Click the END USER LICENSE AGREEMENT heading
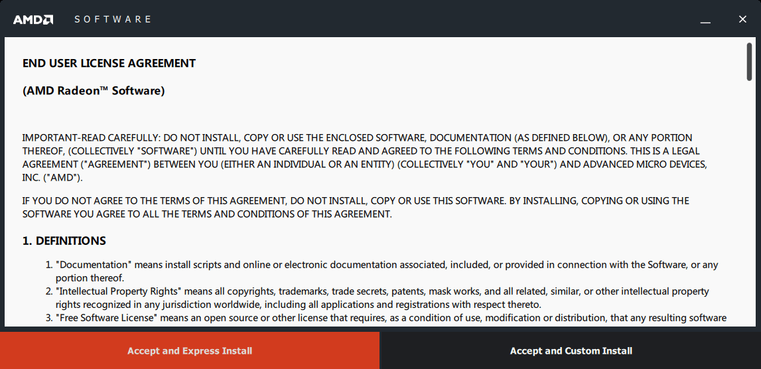Screen dimensions: 761x369 point(109,64)
